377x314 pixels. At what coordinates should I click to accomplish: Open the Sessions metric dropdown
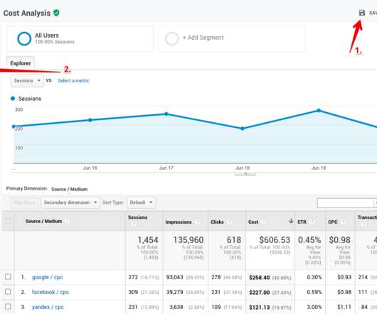pyautogui.click(x=27, y=81)
